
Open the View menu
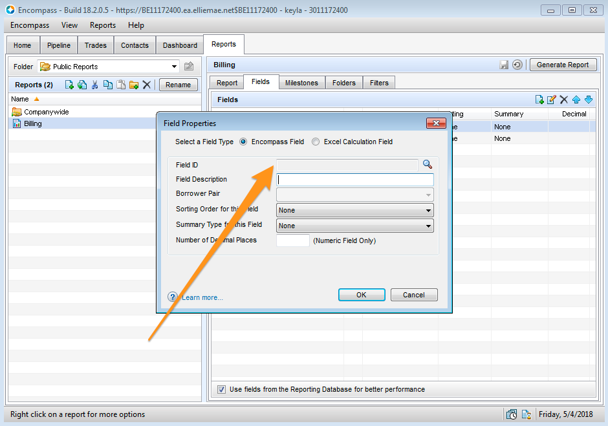69,25
